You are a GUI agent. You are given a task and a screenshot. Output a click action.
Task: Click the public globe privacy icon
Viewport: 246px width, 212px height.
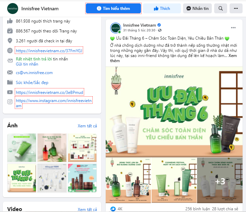160,30
